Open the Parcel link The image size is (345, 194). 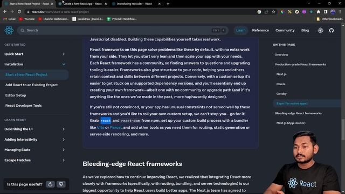pos(116,127)
